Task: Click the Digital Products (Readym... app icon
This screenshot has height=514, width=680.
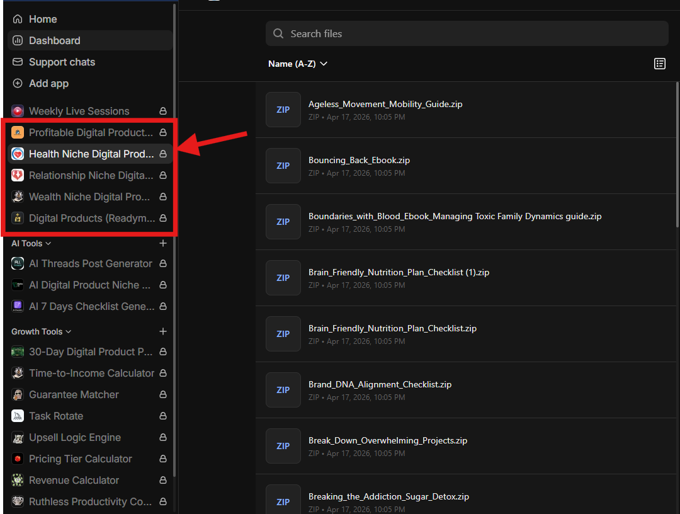Action: [18, 218]
